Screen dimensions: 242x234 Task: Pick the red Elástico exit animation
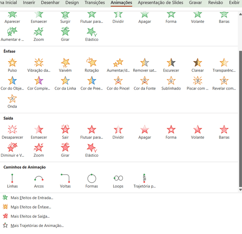[92, 150]
